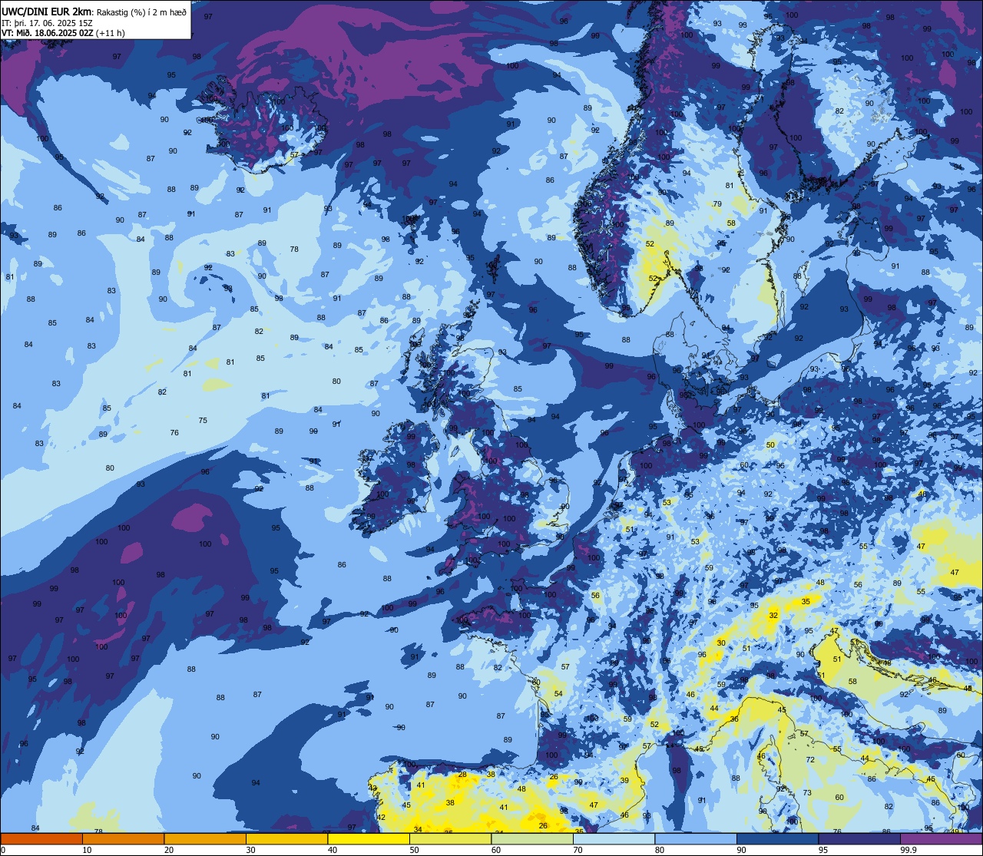Click the "90" legend scale tick label
The height and width of the screenshot is (856, 983).
click(x=742, y=850)
